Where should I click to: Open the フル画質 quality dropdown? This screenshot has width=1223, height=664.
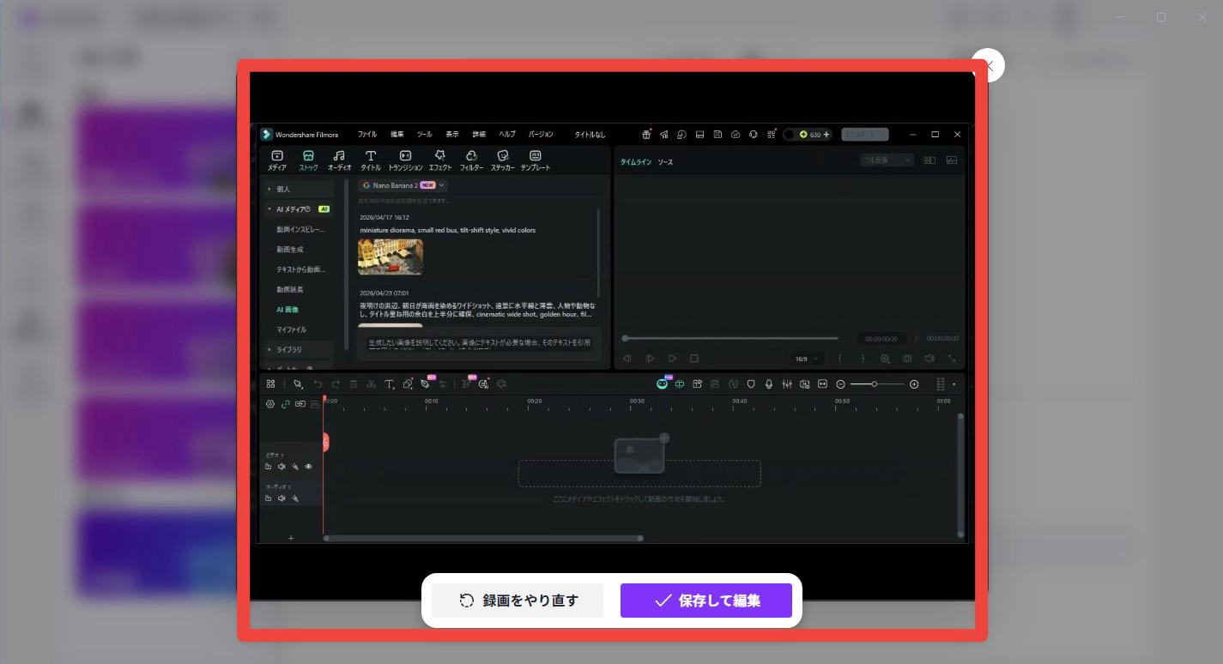coord(887,160)
